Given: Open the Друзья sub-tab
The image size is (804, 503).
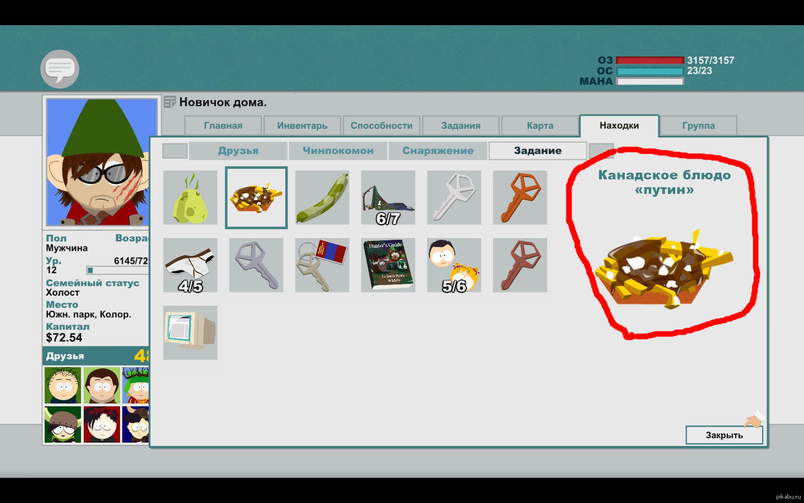Looking at the screenshot, I should (238, 151).
